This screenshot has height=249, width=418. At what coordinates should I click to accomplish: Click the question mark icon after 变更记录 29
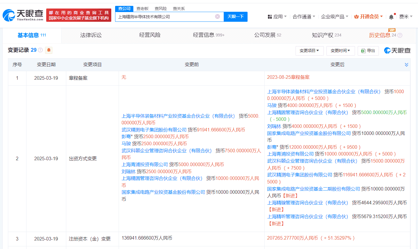click(x=40, y=50)
